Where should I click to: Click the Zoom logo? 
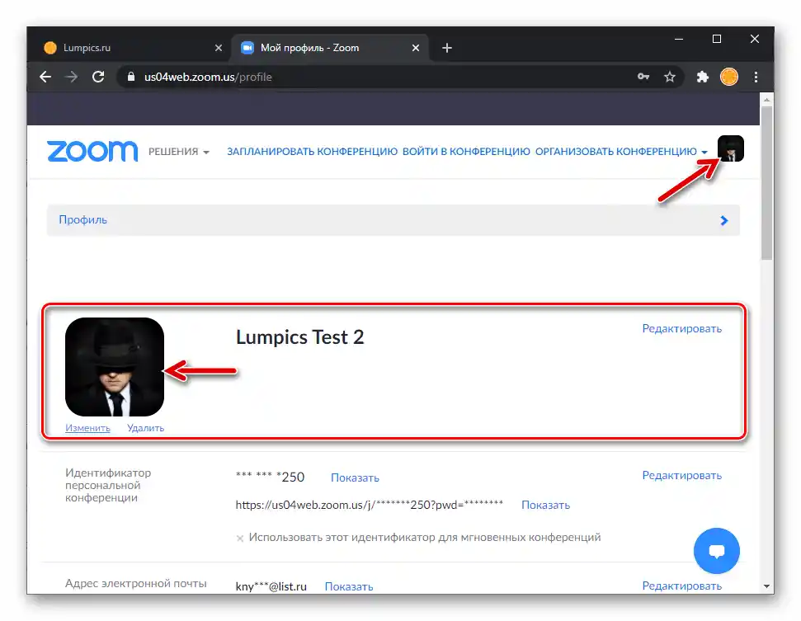pyautogui.click(x=92, y=152)
